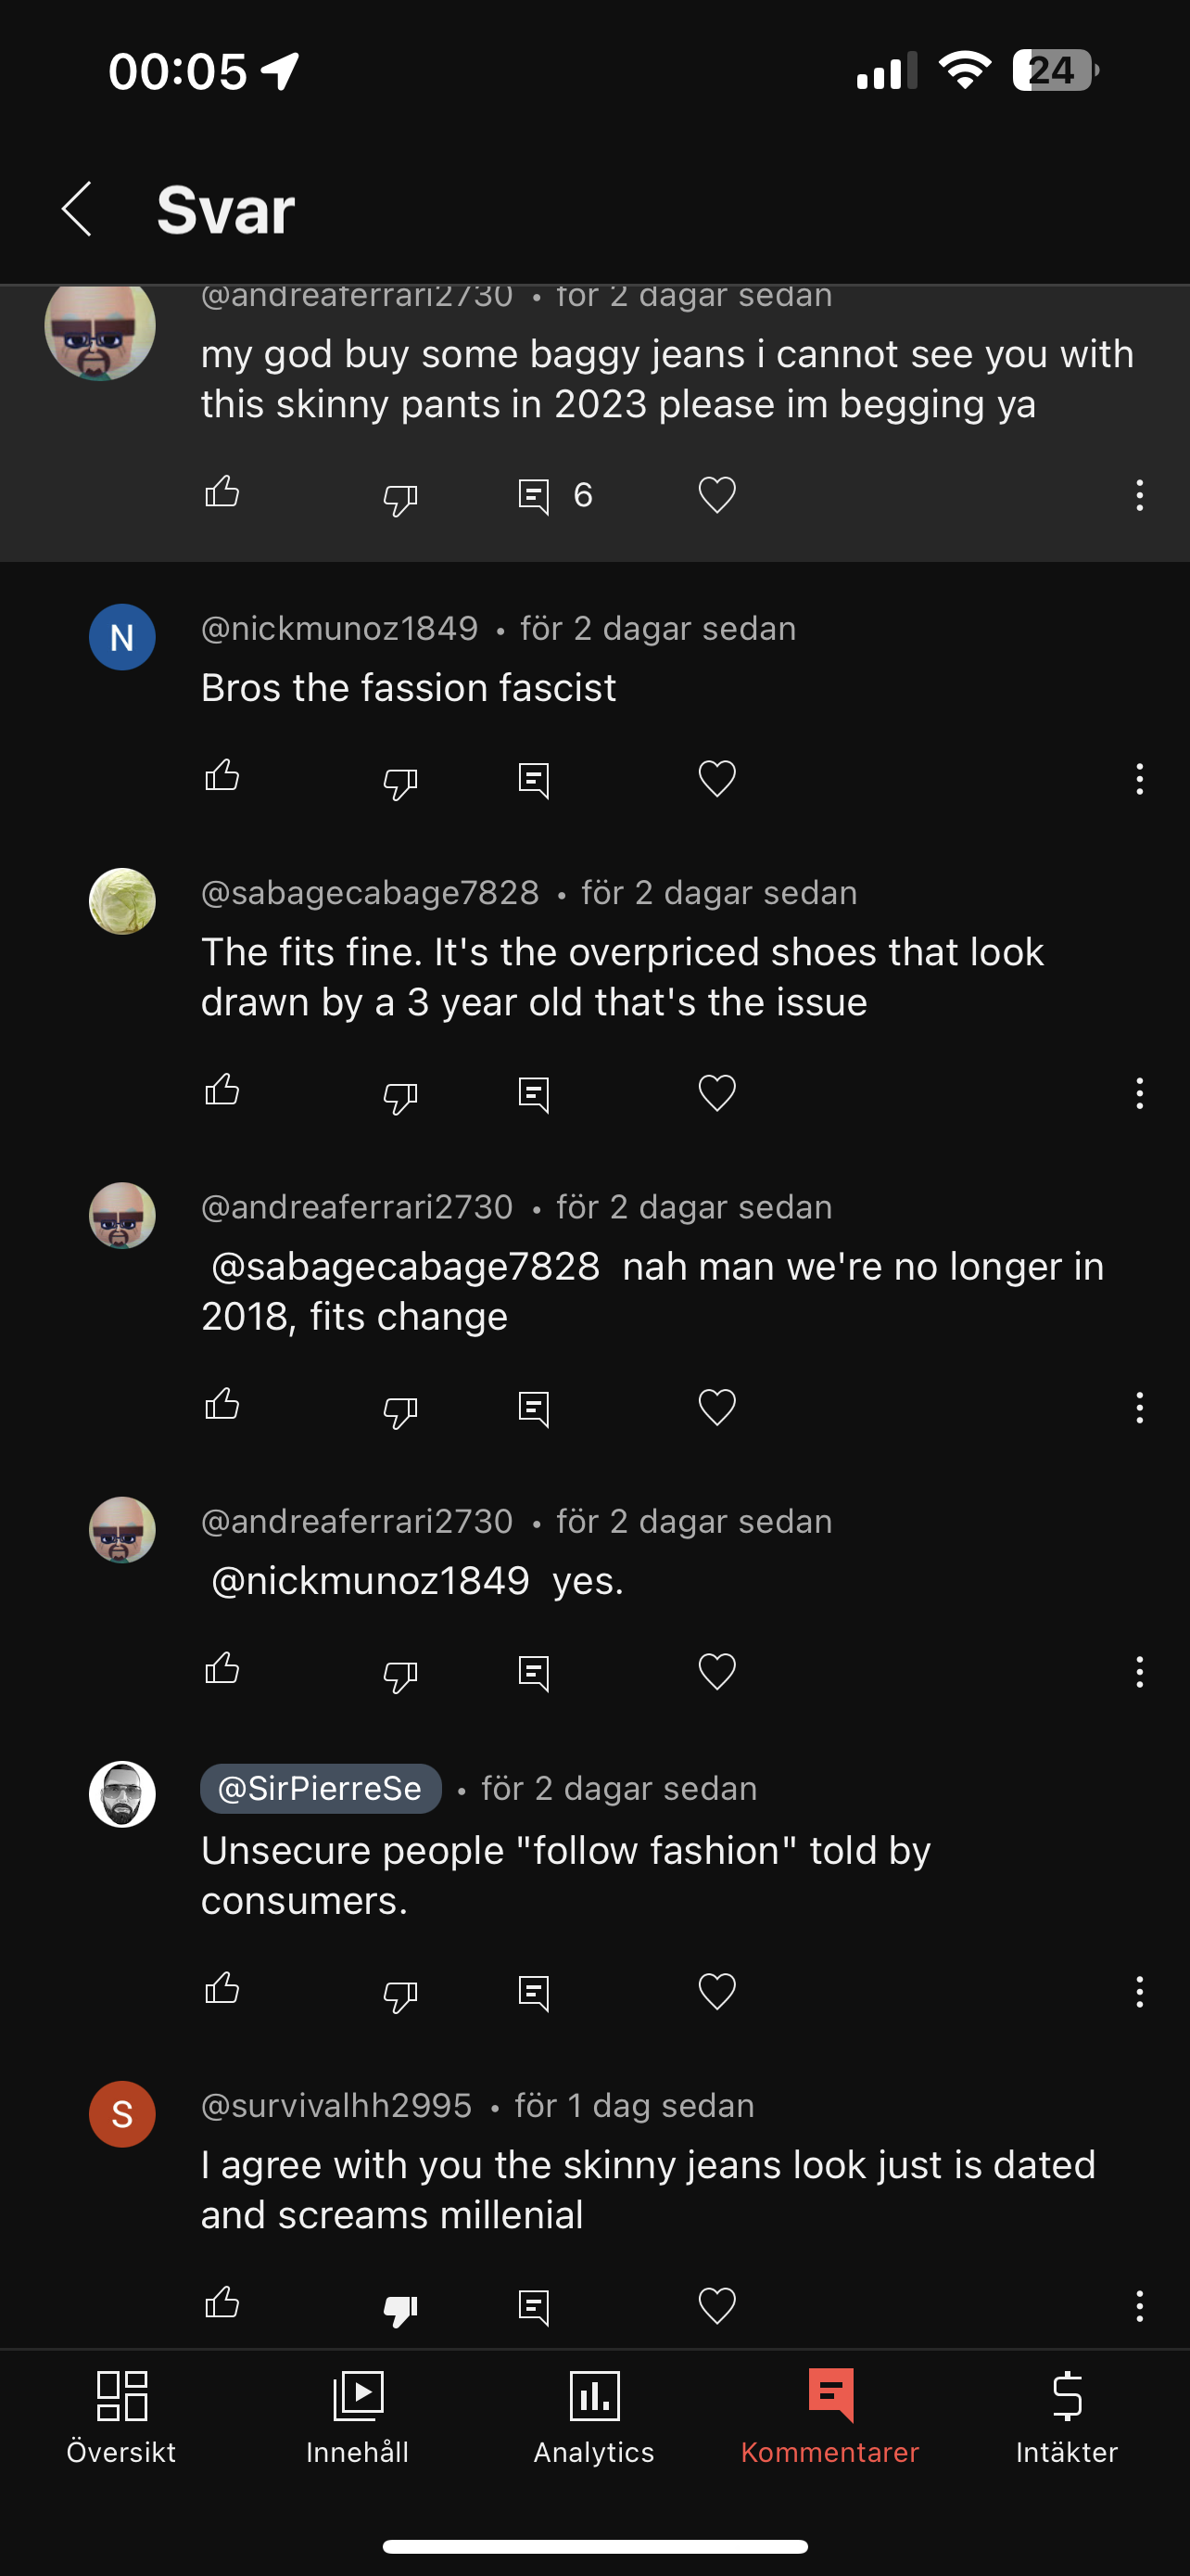Screen dimensions: 1190x2576
Task: Go back using the arrow beside Svar
Action: pos(77,209)
